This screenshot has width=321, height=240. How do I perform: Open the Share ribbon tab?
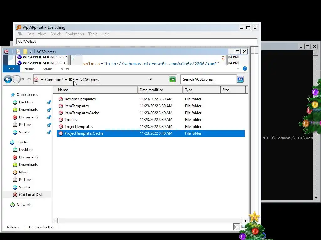tap(47, 69)
